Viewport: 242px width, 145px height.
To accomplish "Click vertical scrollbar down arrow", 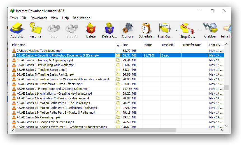I will coord(226,126).
